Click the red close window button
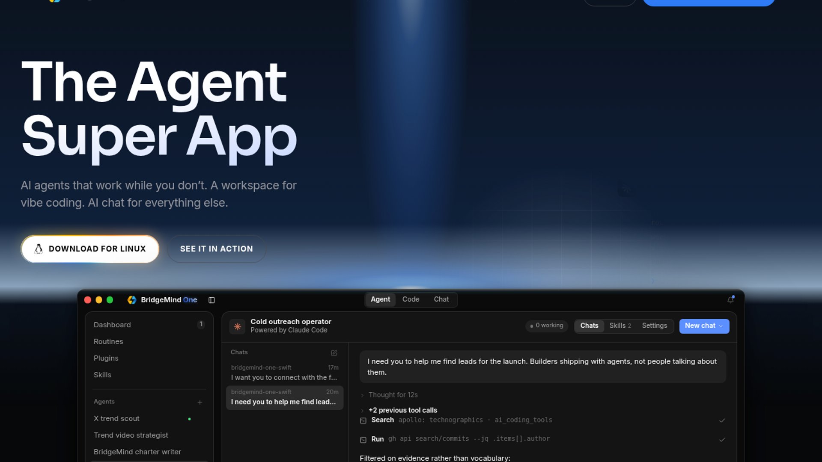 88,300
